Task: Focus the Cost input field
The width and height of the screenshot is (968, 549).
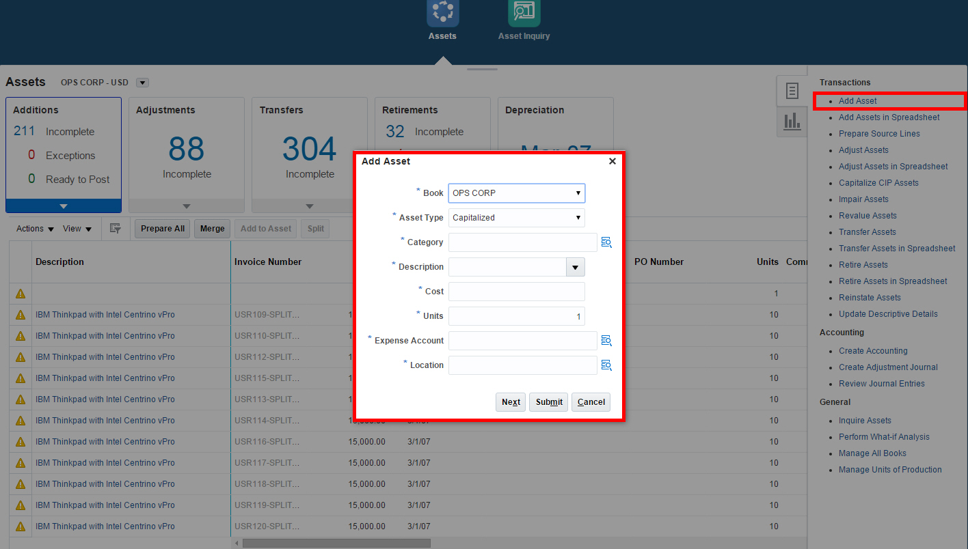Action: [517, 292]
